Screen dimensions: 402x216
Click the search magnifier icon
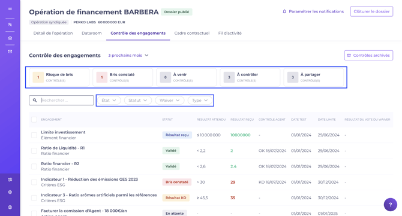[35, 100]
